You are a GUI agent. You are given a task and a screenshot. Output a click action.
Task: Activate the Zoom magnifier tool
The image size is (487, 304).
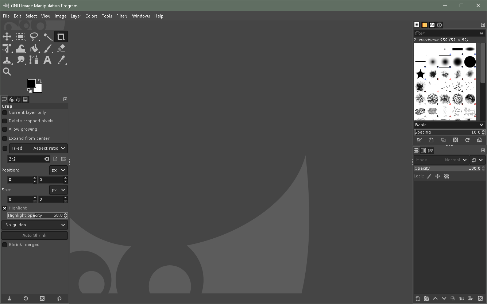coord(7,72)
